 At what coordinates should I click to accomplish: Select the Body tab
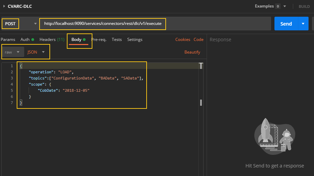coord(77,40)
